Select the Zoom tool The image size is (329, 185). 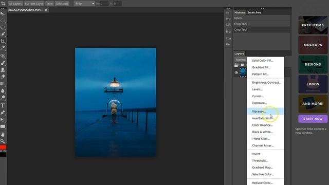click(x=3, y=141)
